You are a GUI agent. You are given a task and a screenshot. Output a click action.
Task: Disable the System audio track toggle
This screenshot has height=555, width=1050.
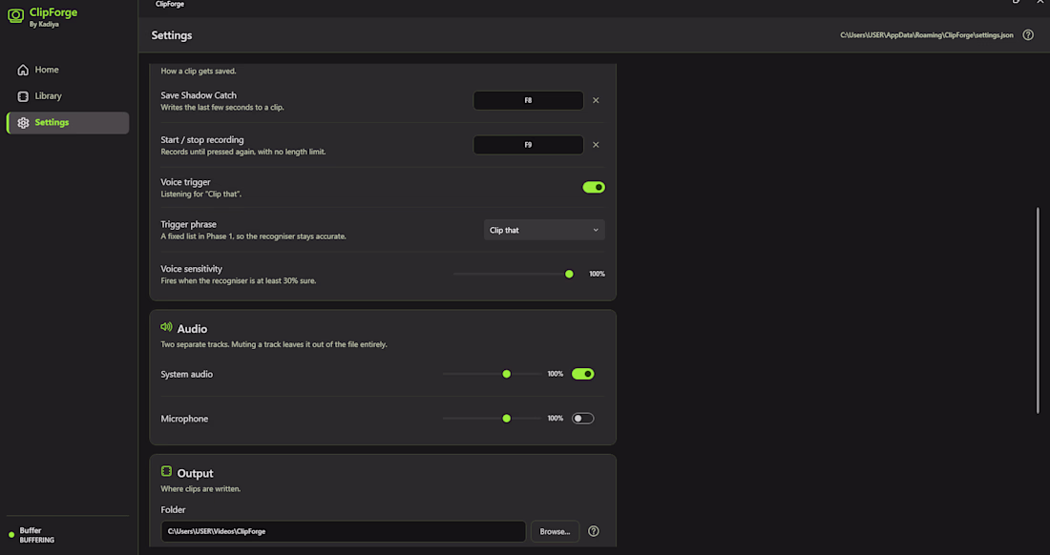click(582, 374)
